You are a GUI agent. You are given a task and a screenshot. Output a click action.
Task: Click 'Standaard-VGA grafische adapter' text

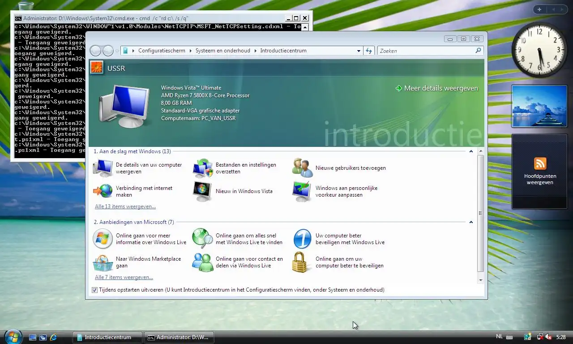(200, 111)
